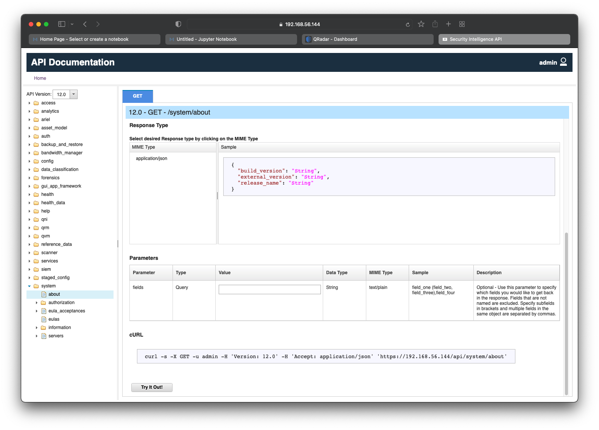The height and width of the screenshot is (430, 599).
Task: Click the document icon beside eula_acceptances
Action: (x=44, y=311)
